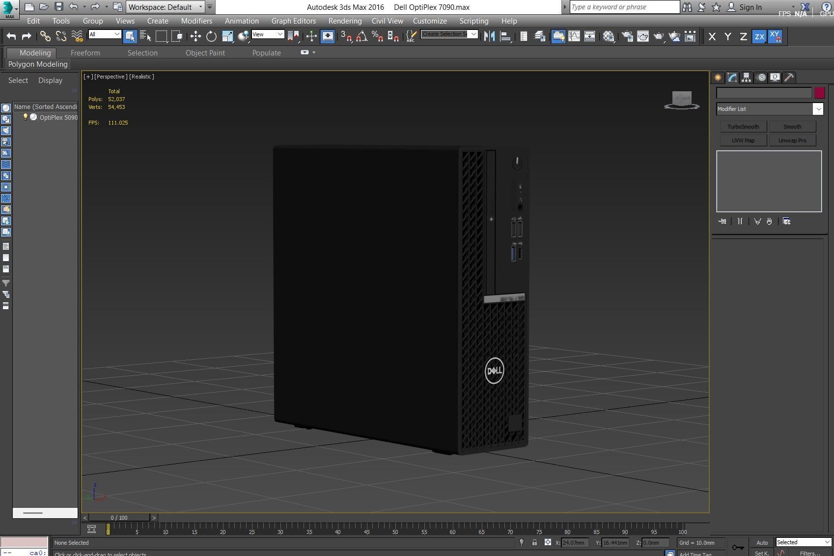Click the time slider 0 / 100 handle

pos(119,517)
